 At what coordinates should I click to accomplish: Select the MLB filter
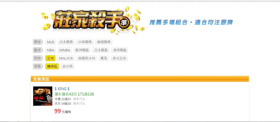click(51, 42)
